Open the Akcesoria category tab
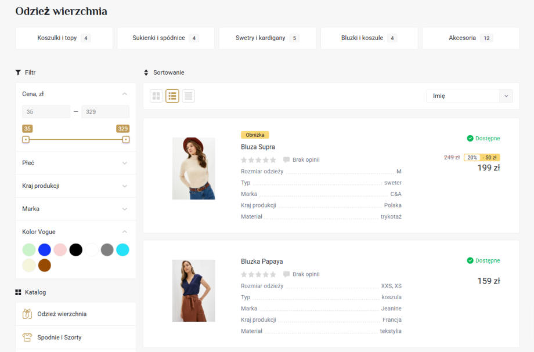Image resolution: width=534 pixels, height=352 pixels. (x=470, y=38)
